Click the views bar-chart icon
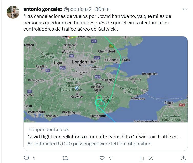 click(x=141, y=158)
